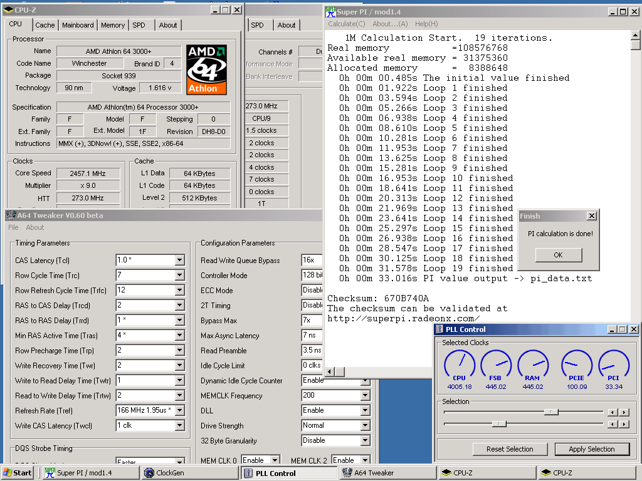Click the Super PI title bar icon
642x481 pixels.
point(330,12)
